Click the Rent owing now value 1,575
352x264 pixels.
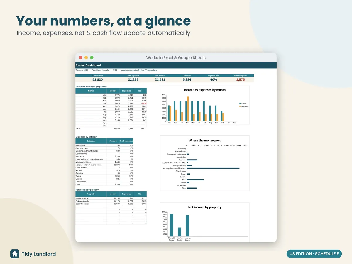click(240, 80)
